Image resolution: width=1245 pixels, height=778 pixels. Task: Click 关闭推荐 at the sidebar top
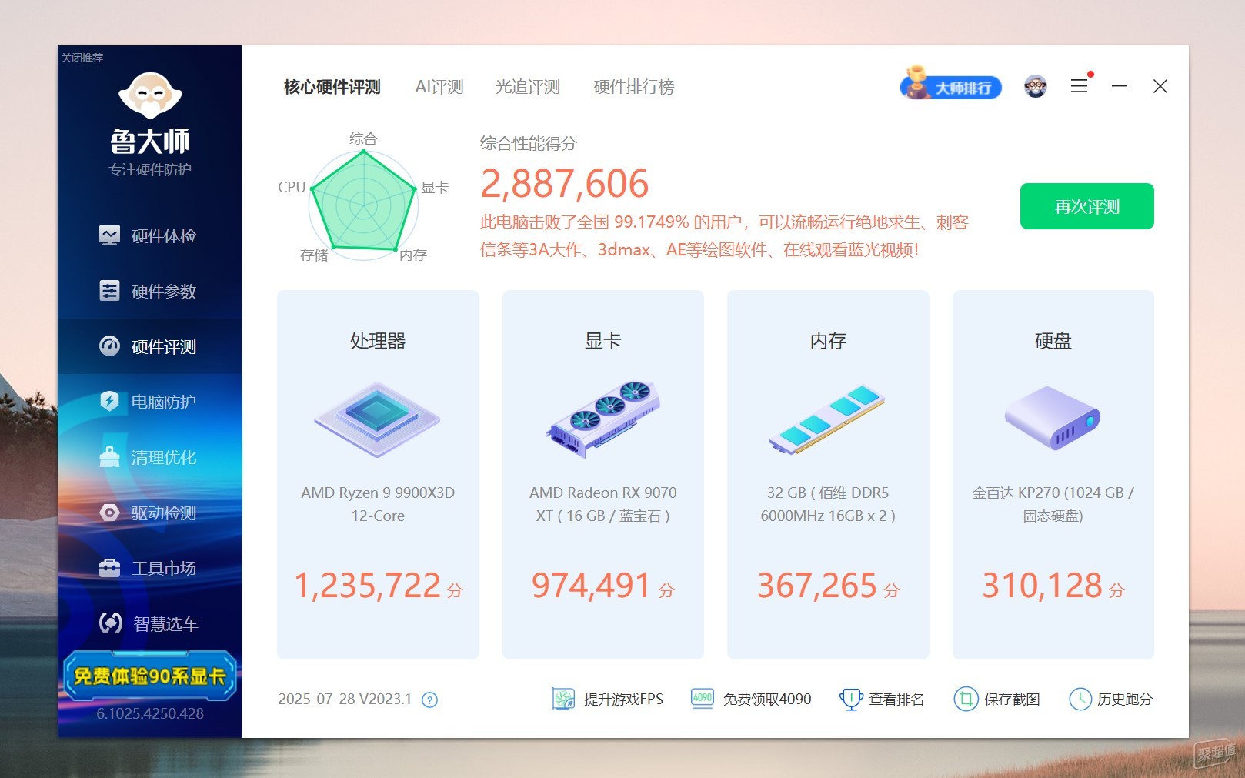click(82, 58)
